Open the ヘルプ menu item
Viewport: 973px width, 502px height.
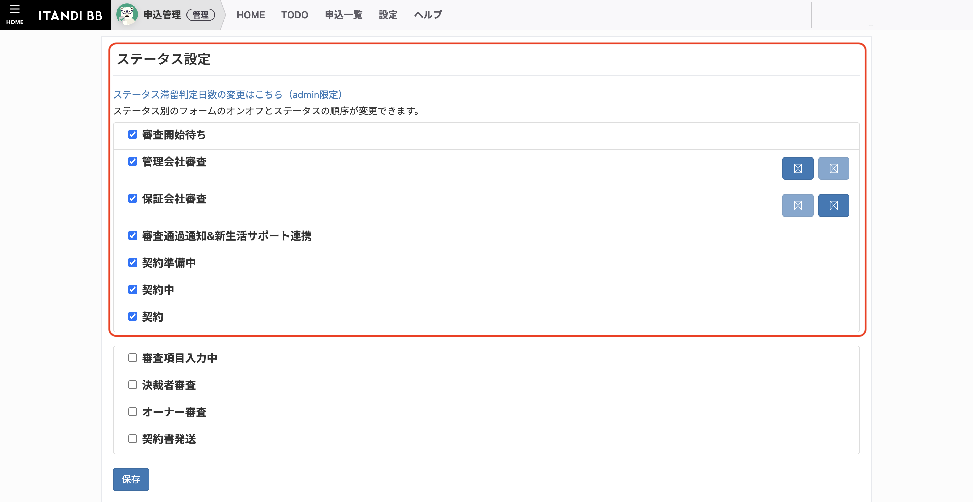click(428, 15)
